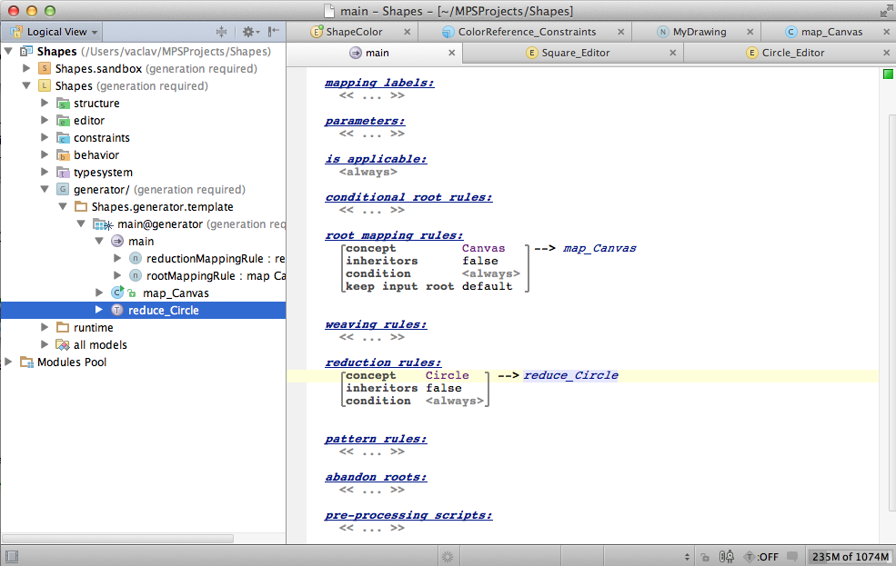Follow the reduce_Circle rule link
The width and height of the screenshot is (896, 566).
pos(570,375)
